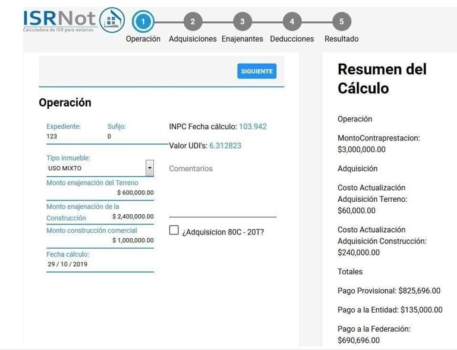Check the ¿Adquisicion 80C - 20T? checkbox
This screenshot has width=457, height=350.
click(x=174, y=230)
